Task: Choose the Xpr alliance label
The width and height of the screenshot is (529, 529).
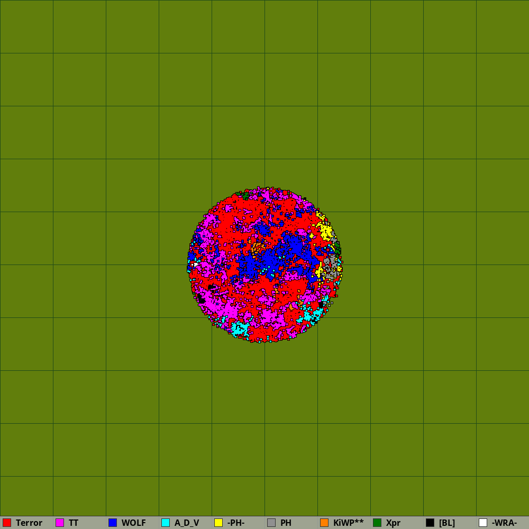Action: [394, 523]
